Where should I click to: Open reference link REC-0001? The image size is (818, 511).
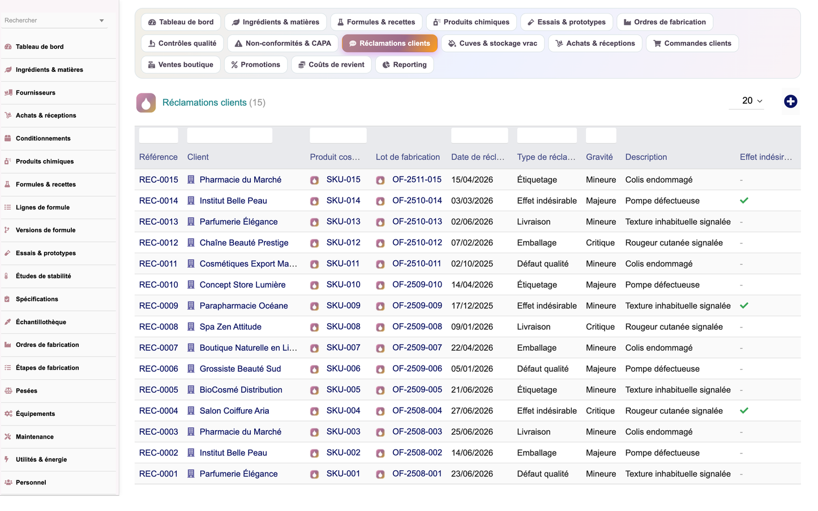159,474
